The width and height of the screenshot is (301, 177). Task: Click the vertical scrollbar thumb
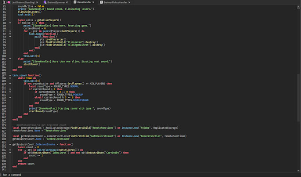click(x=298, y=97)
